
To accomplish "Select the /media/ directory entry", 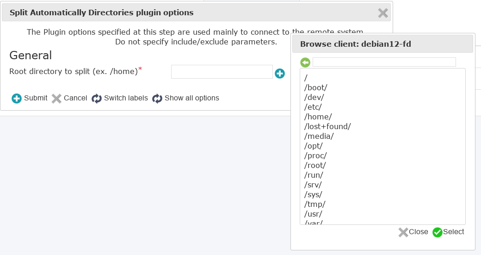I will pos(319,136).
